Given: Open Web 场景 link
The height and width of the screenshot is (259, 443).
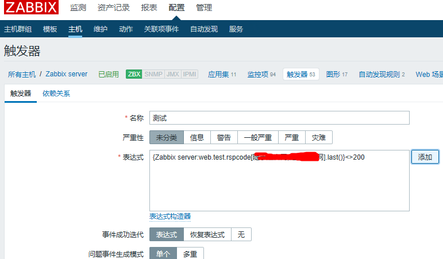Looking at the screenshot, I should 429,74.
